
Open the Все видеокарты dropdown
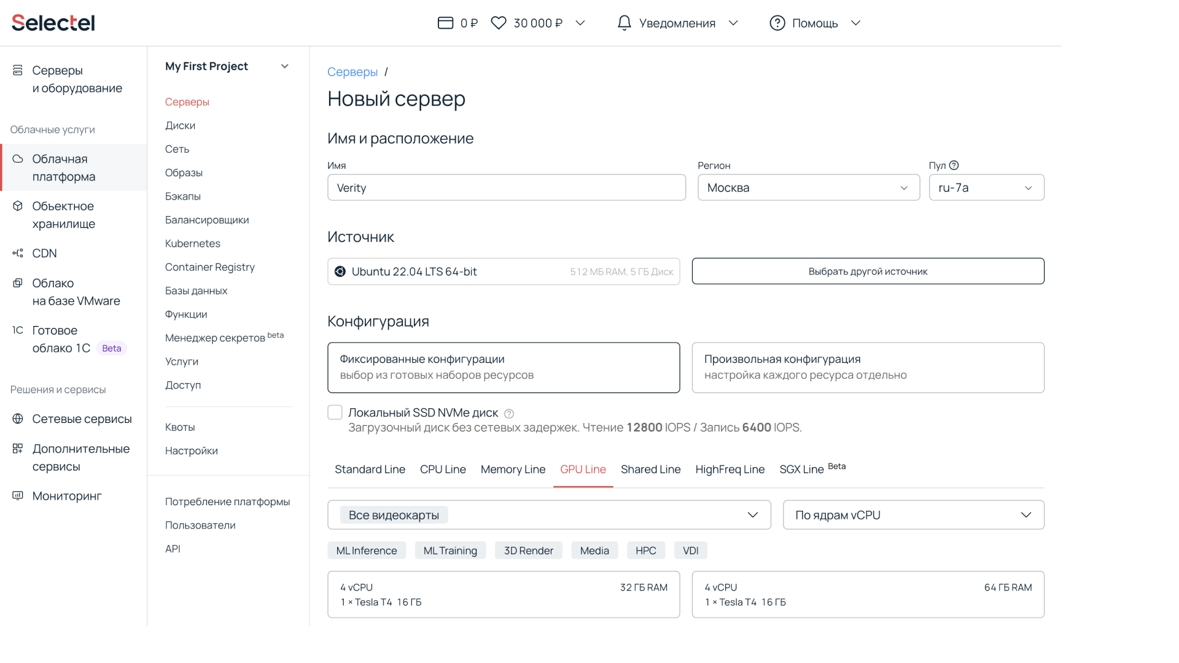[x=549, y=514]
